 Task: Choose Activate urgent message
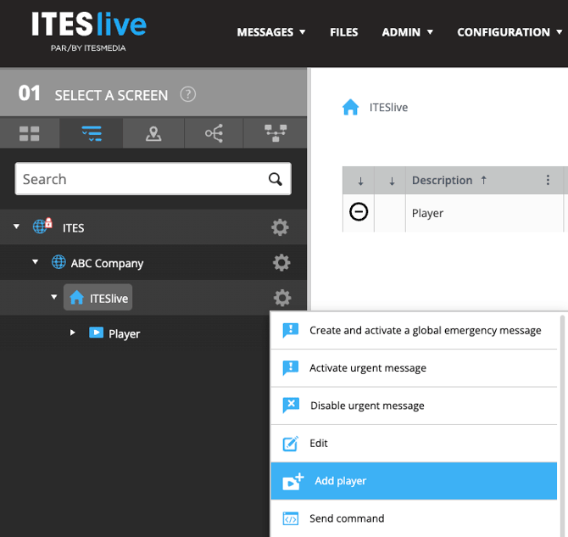point(414,368)
